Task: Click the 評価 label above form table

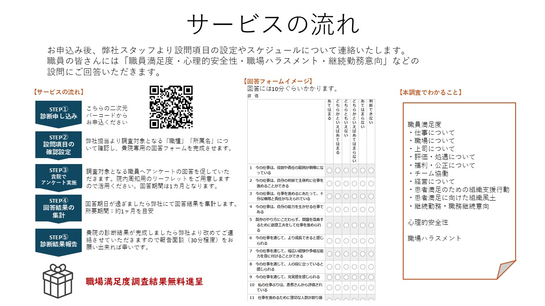Action: coord(253,96)
